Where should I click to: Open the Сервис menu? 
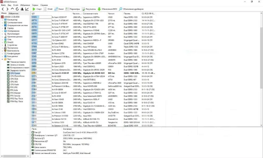pos(35,5)
